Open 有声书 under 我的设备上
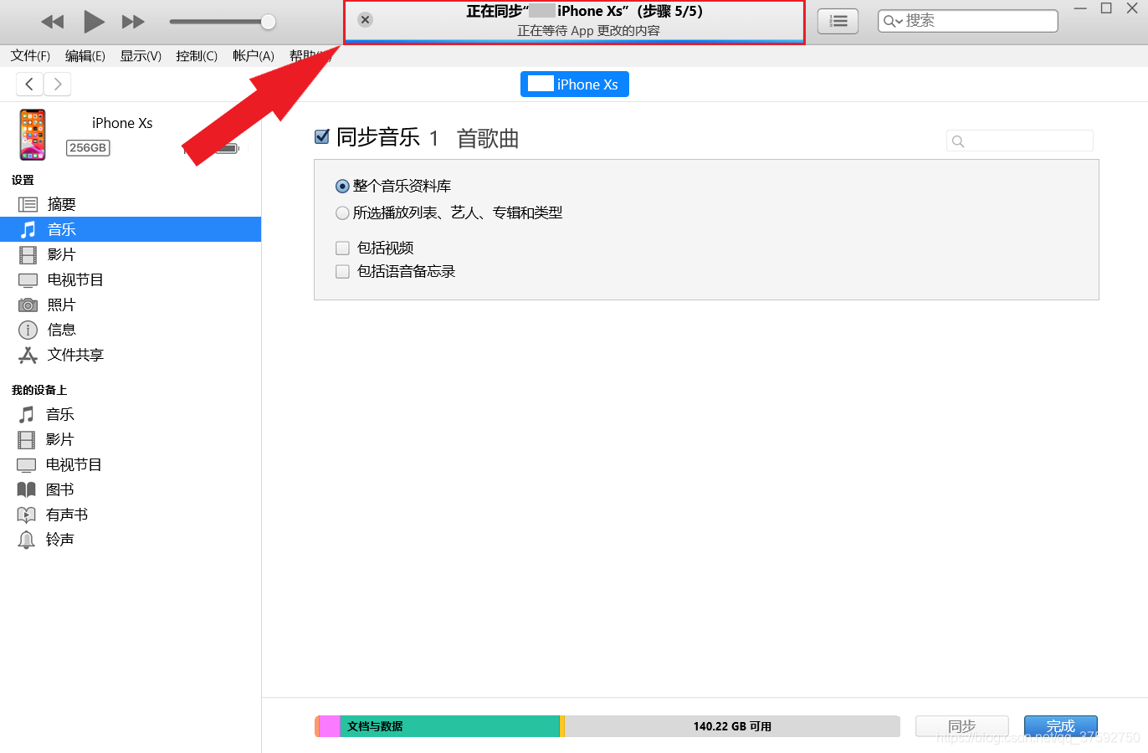Screen dimensions: 1148x753 131,515
